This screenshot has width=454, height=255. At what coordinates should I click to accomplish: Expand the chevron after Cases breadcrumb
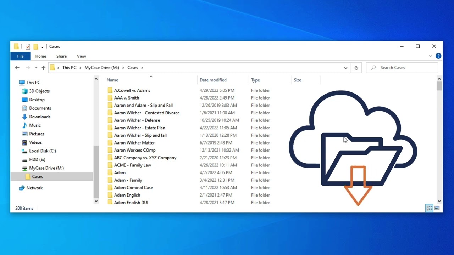coord(142,68)
